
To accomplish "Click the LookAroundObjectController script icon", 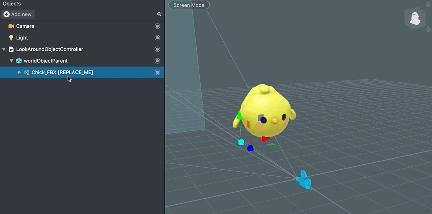I will tap(11, 49).
